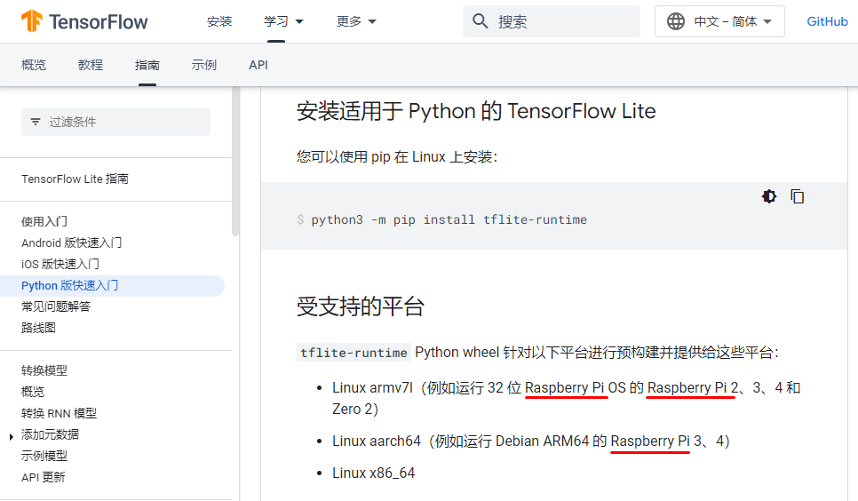858x501 pixels.
Task: Click the Linux aarch64 list item
Action: 531,441
